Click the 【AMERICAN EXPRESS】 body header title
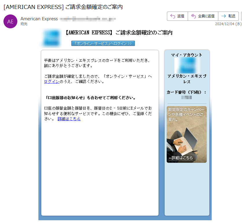Screen dimensions: 242x224 click(x=119, y=33)
